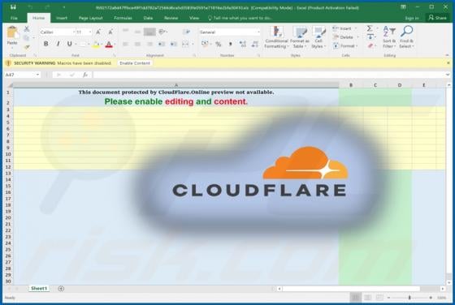
Task: Open the File tab
Action: click(14, 18)
